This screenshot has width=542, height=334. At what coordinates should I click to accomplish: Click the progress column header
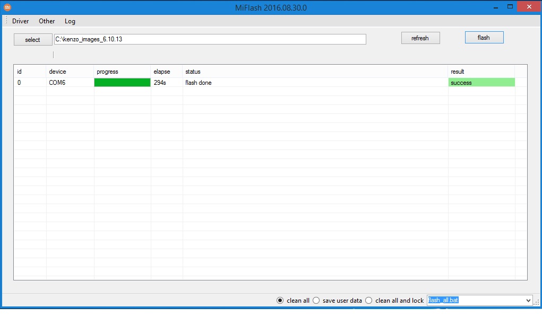click(x=123, y=72)
